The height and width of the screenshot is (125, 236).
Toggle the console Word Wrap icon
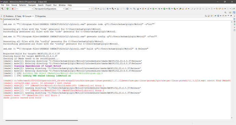(x=211, y=16)
